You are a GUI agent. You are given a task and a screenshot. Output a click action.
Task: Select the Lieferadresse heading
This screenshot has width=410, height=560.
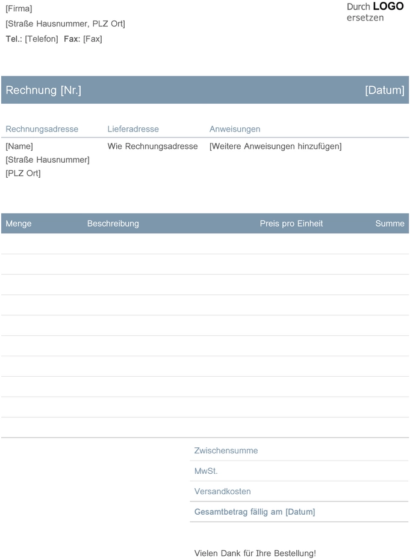[133, 129]
